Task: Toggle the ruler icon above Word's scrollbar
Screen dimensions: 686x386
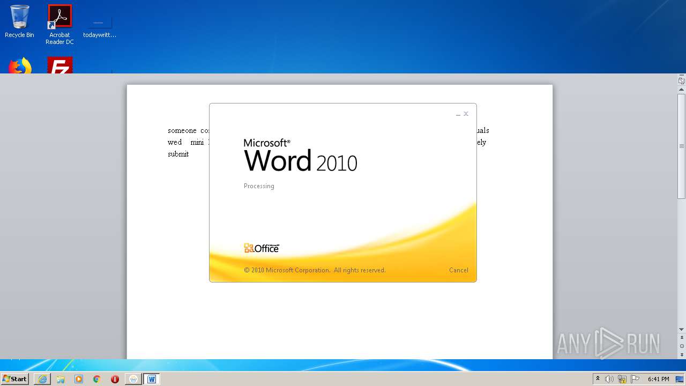Action: [x=682, y=80]
